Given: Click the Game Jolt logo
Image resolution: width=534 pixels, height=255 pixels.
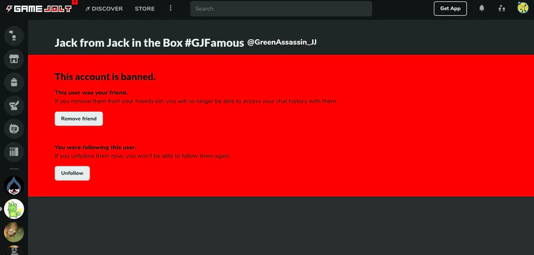Looking at the screenshot, I should coord(37,9).
